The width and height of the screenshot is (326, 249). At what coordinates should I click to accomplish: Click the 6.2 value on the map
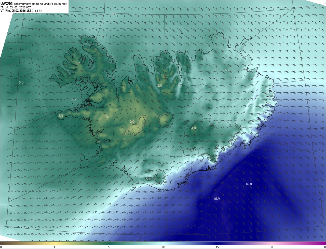[74, 100]
